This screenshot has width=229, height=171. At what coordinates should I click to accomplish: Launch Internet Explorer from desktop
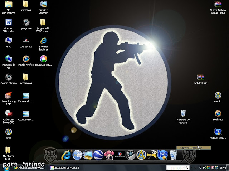pos(43,44)
